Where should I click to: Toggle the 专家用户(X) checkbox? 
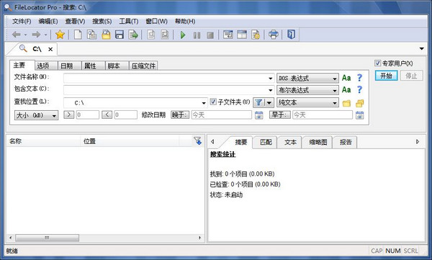click(x=377, y=63)
